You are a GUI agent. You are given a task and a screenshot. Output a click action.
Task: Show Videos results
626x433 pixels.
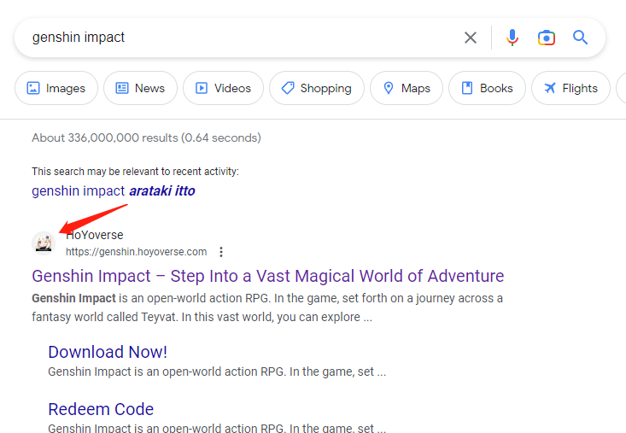click(223, 88)
